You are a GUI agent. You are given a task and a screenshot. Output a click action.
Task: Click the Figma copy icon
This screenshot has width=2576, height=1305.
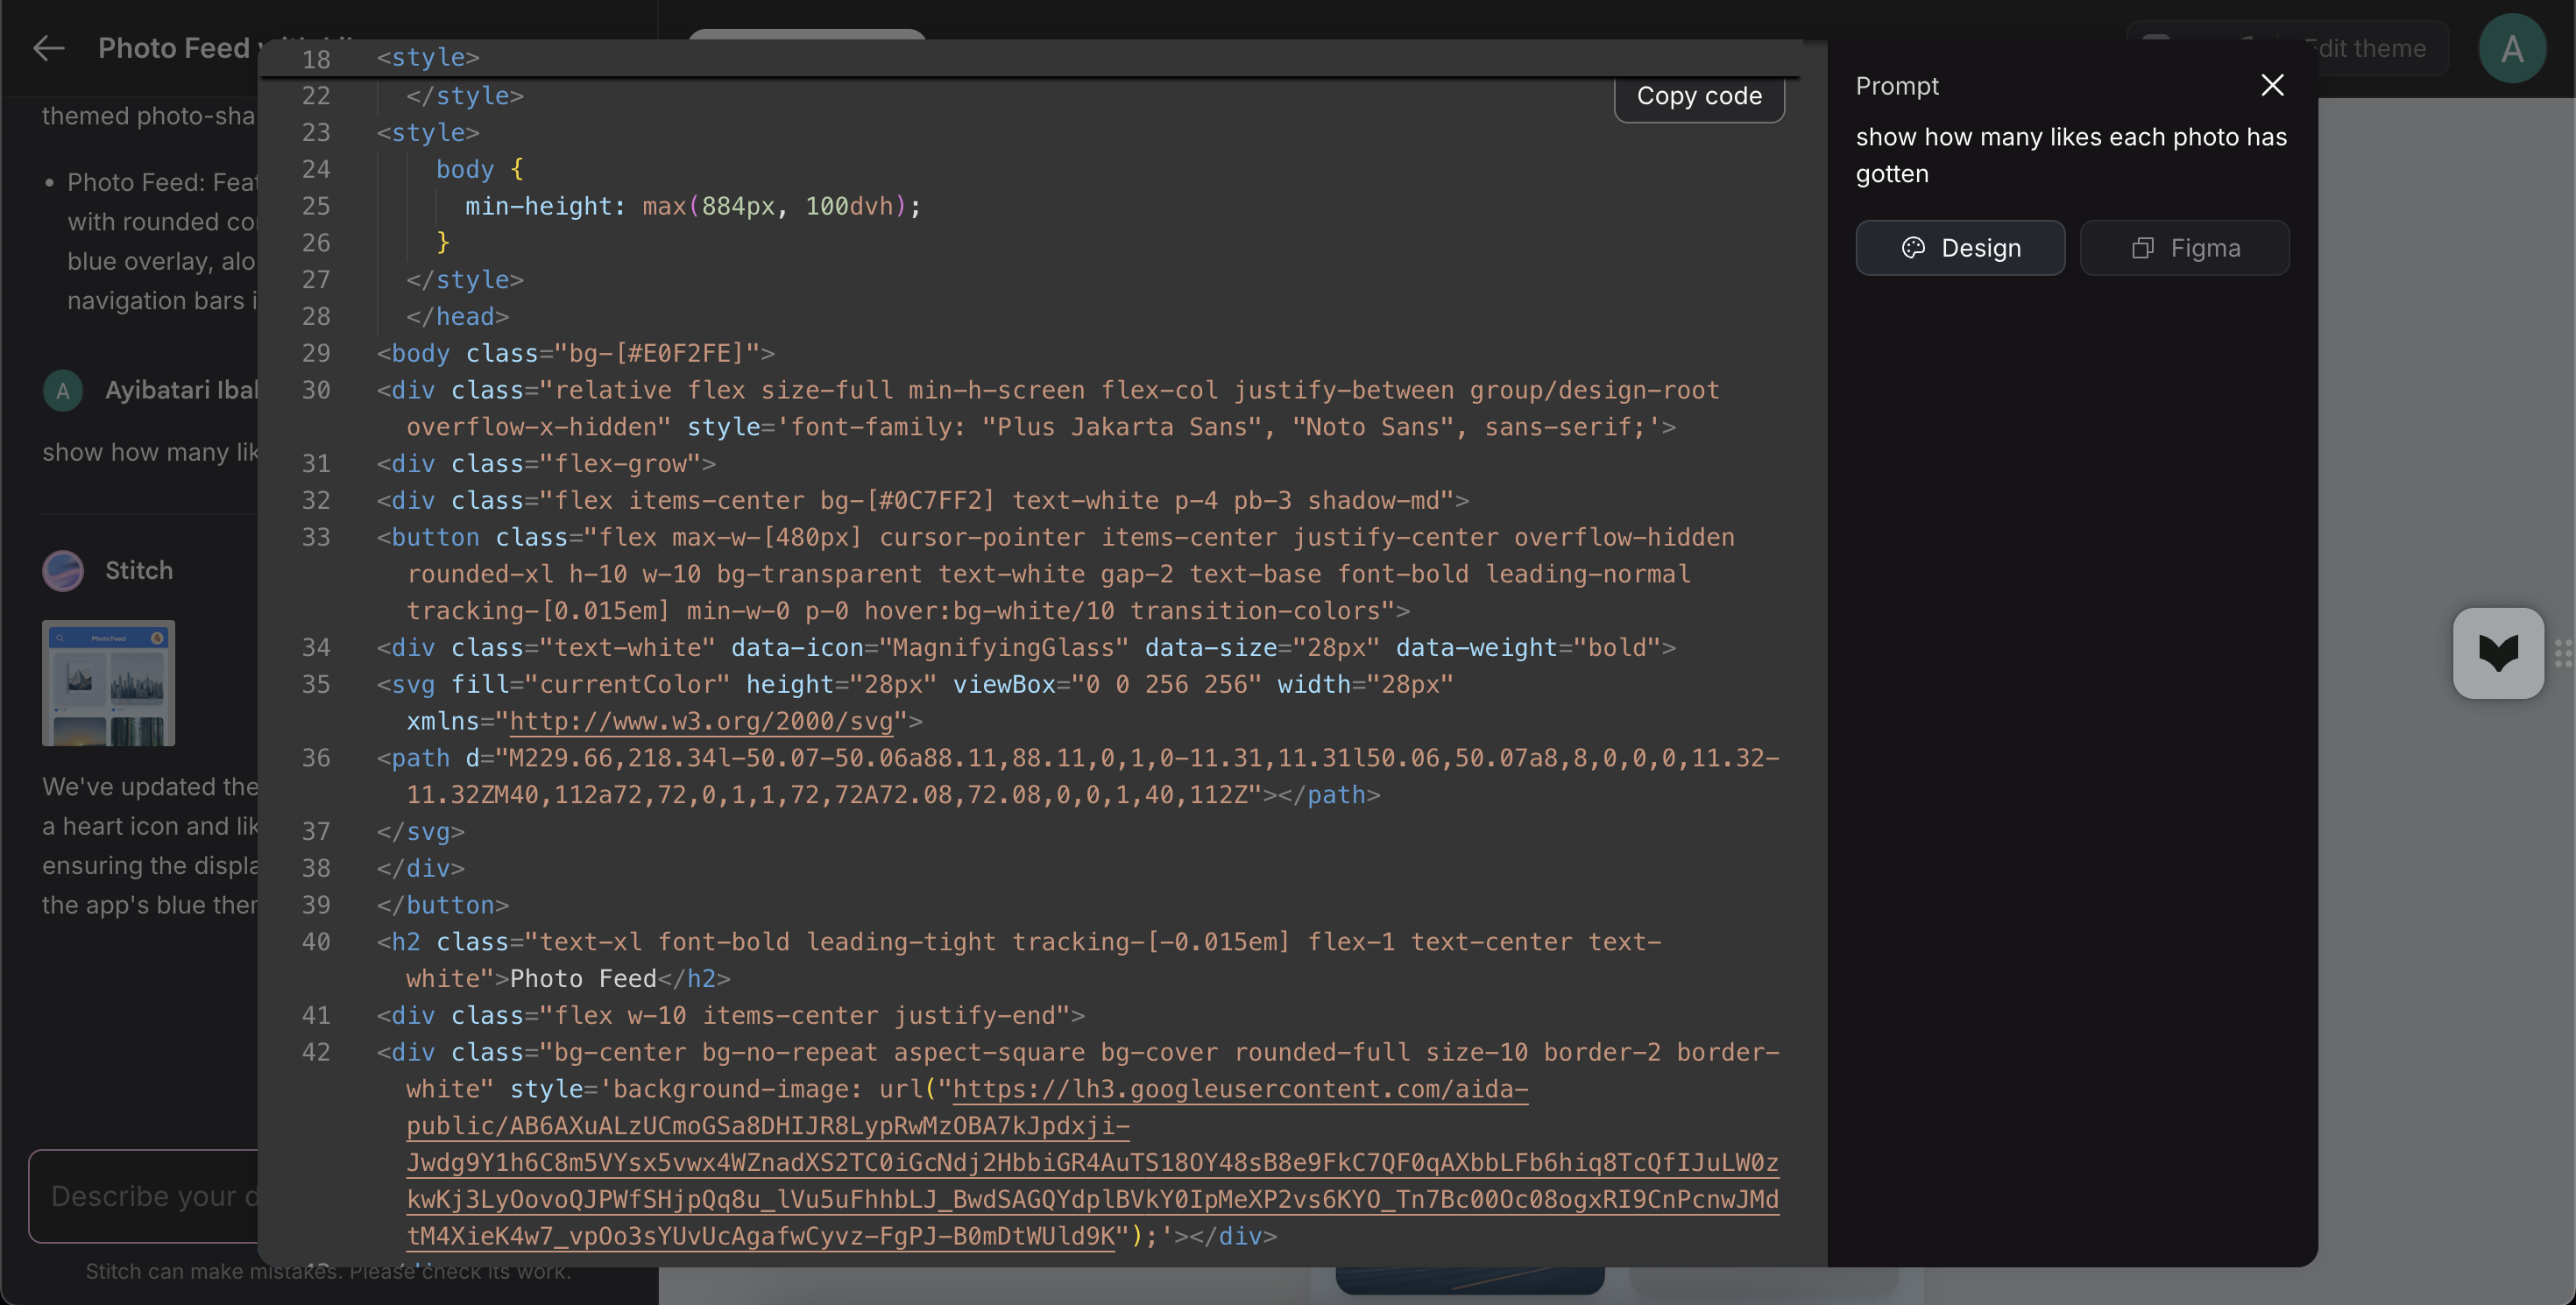(x=2142, y=248)
